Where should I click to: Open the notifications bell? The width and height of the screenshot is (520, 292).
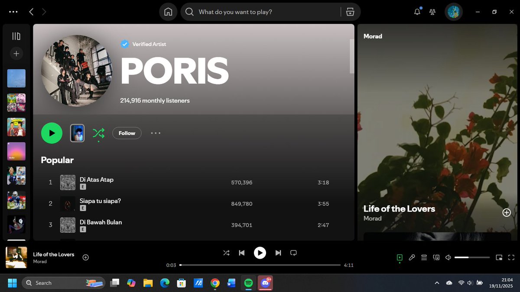pyautogui.click(x=417, y=12)
